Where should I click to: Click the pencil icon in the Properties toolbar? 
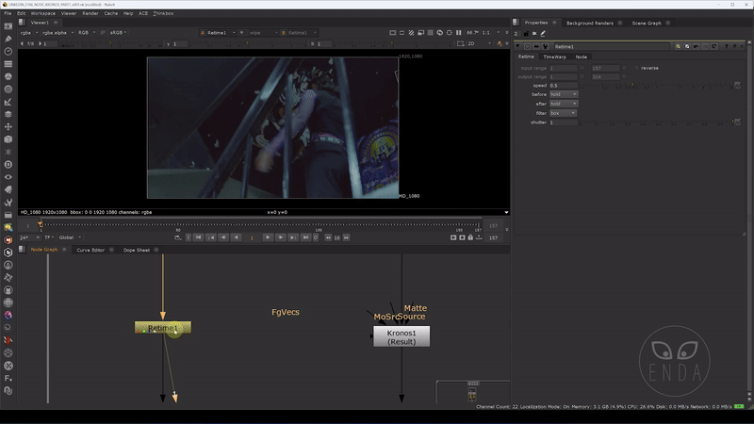(543, 34)
